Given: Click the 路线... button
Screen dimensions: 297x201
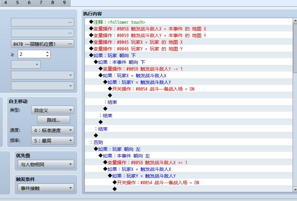Looking at the screenshot, I should 54,120.
